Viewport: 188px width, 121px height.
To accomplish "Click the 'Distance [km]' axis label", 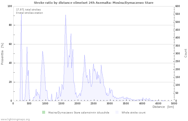I will click(163, 107).
